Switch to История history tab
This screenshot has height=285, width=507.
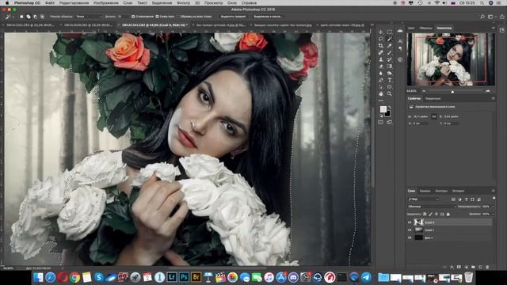[458, 191]
